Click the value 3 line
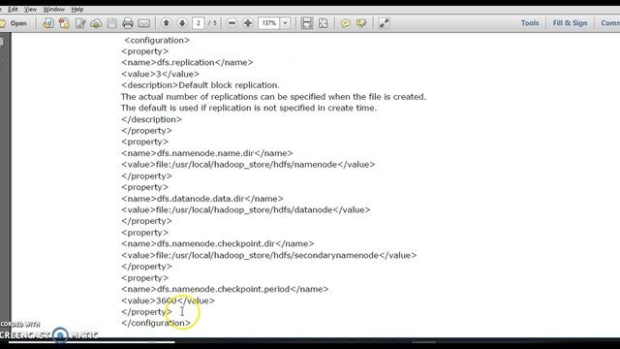 [x=160, y=74]
